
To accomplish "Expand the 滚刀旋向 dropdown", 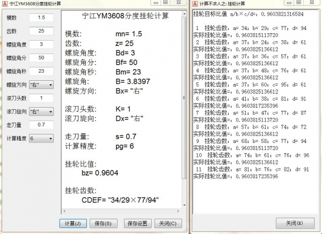I will [x=41, y=111].
